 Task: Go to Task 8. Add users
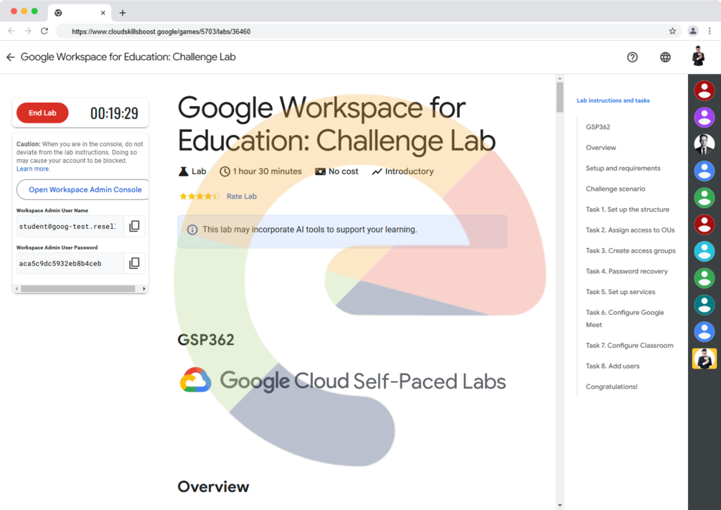(x=613, y=366)
